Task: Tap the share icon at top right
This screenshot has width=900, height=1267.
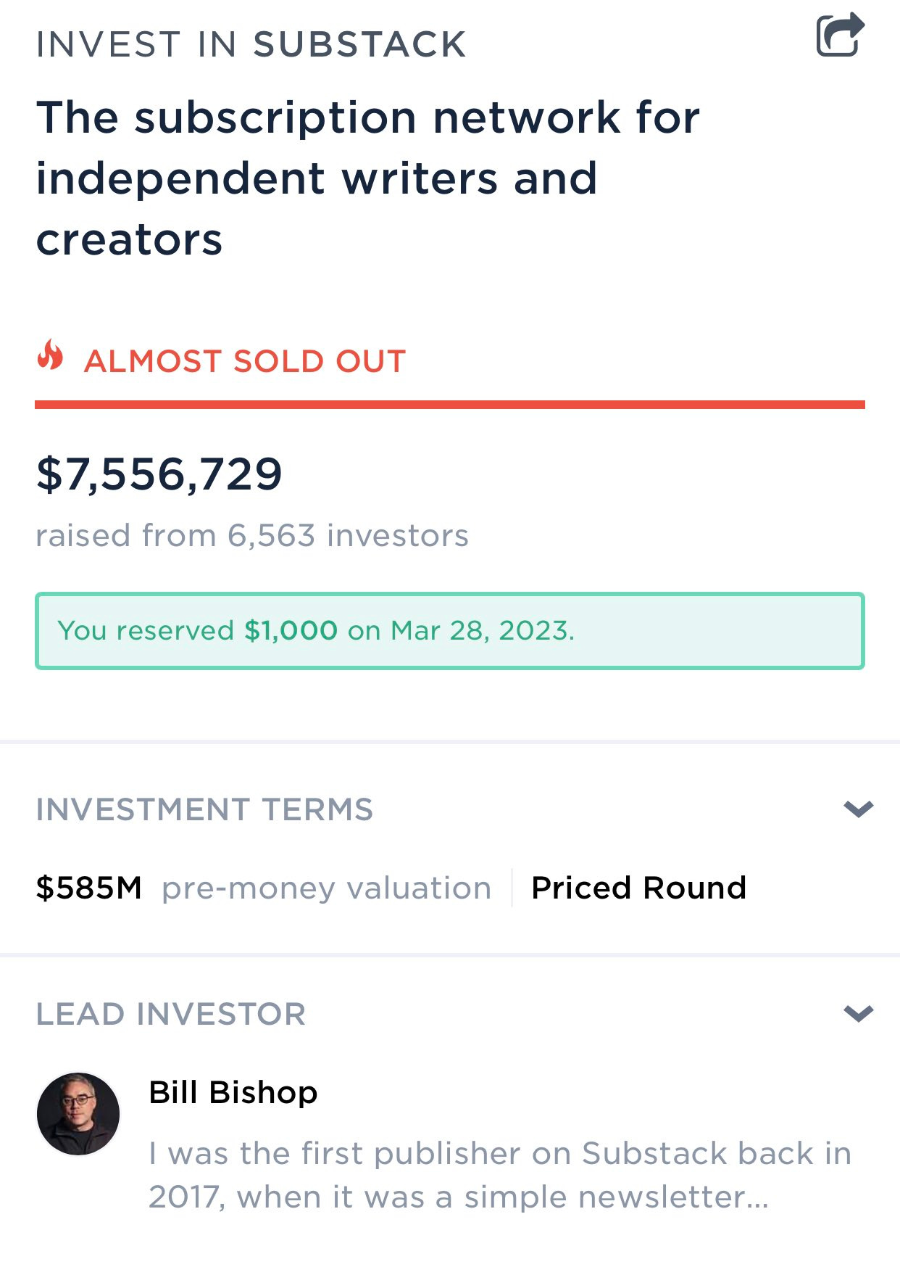Action: [x=841, y=34]
